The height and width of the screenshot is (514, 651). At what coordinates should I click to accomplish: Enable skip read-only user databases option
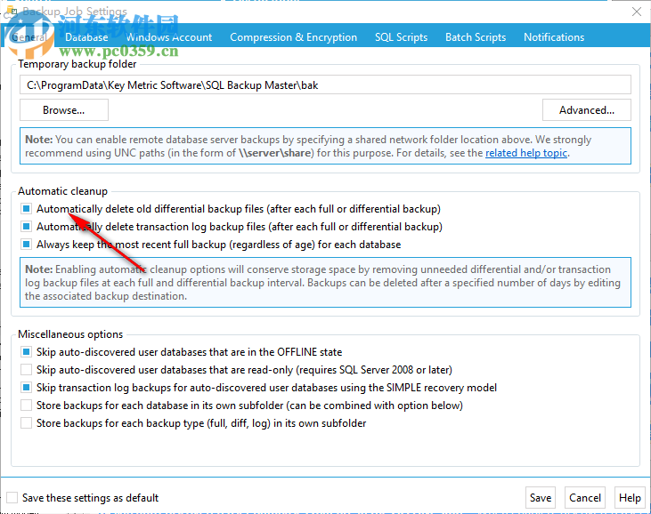26,370
